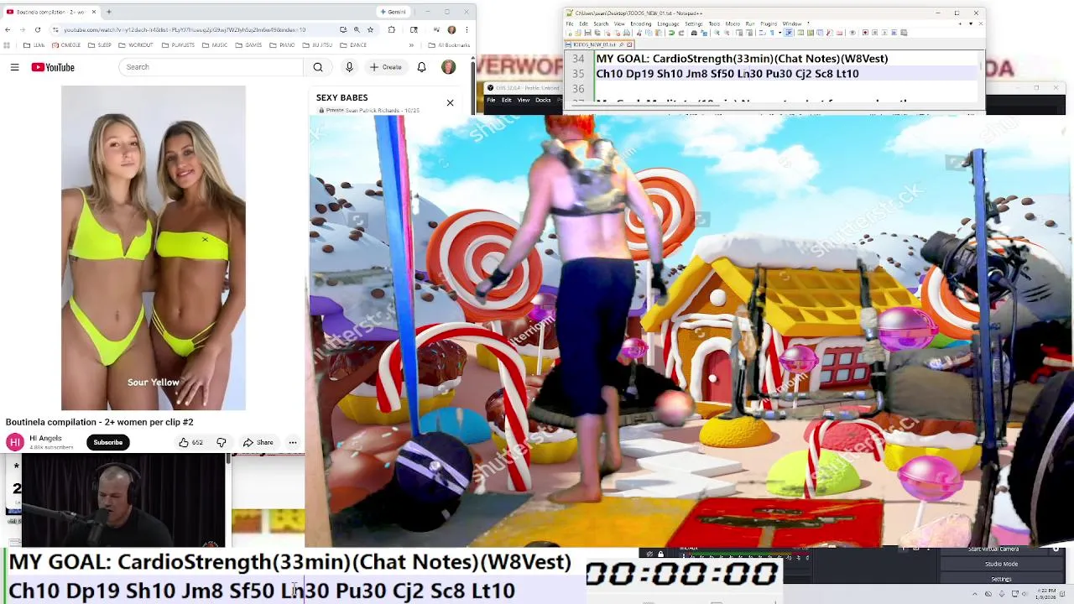Open the WORKOUT bookmark folder
Viewport: 1074px width, 604px height.
[137, 45]
